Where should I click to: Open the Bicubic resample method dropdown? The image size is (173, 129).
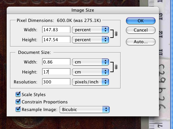pyautogui.click(x=84, y=109)
